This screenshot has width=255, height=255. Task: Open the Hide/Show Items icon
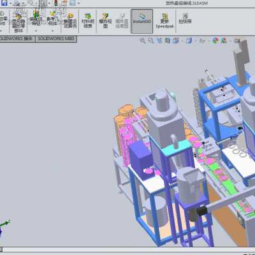[x=202, y=40]
